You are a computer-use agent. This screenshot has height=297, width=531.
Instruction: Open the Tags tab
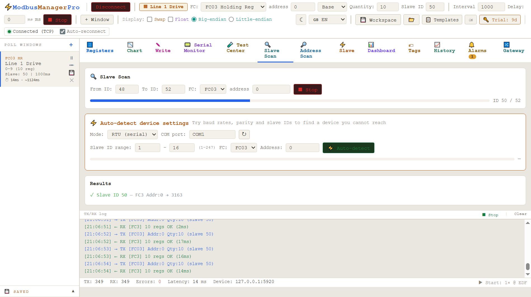click(414, 48)
